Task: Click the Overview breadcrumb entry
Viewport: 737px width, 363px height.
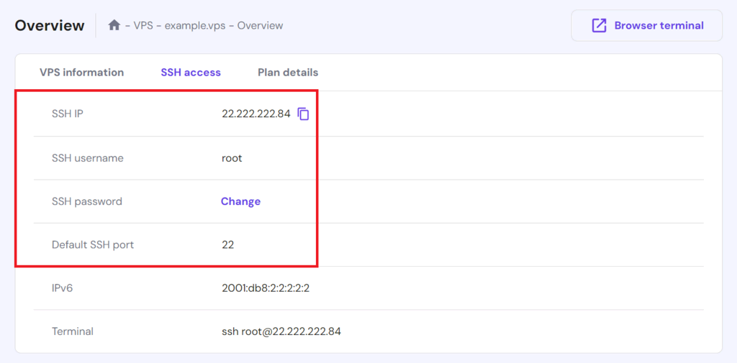Action: (x=260, y=25)
